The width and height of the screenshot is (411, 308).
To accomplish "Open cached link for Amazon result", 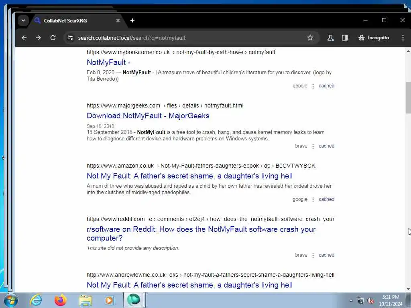I will click(x=326, y=199).
